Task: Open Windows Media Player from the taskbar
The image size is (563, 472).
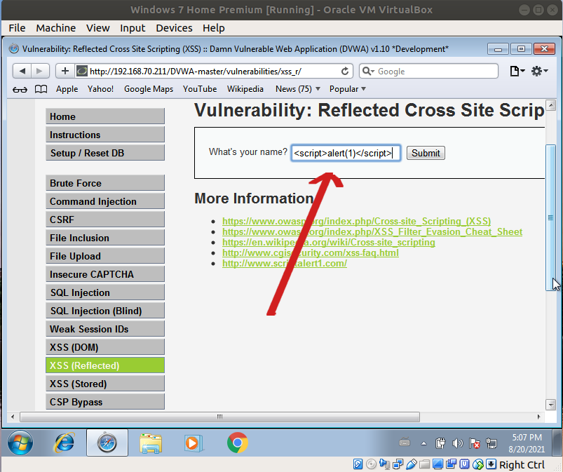Action: coord(194,443)
